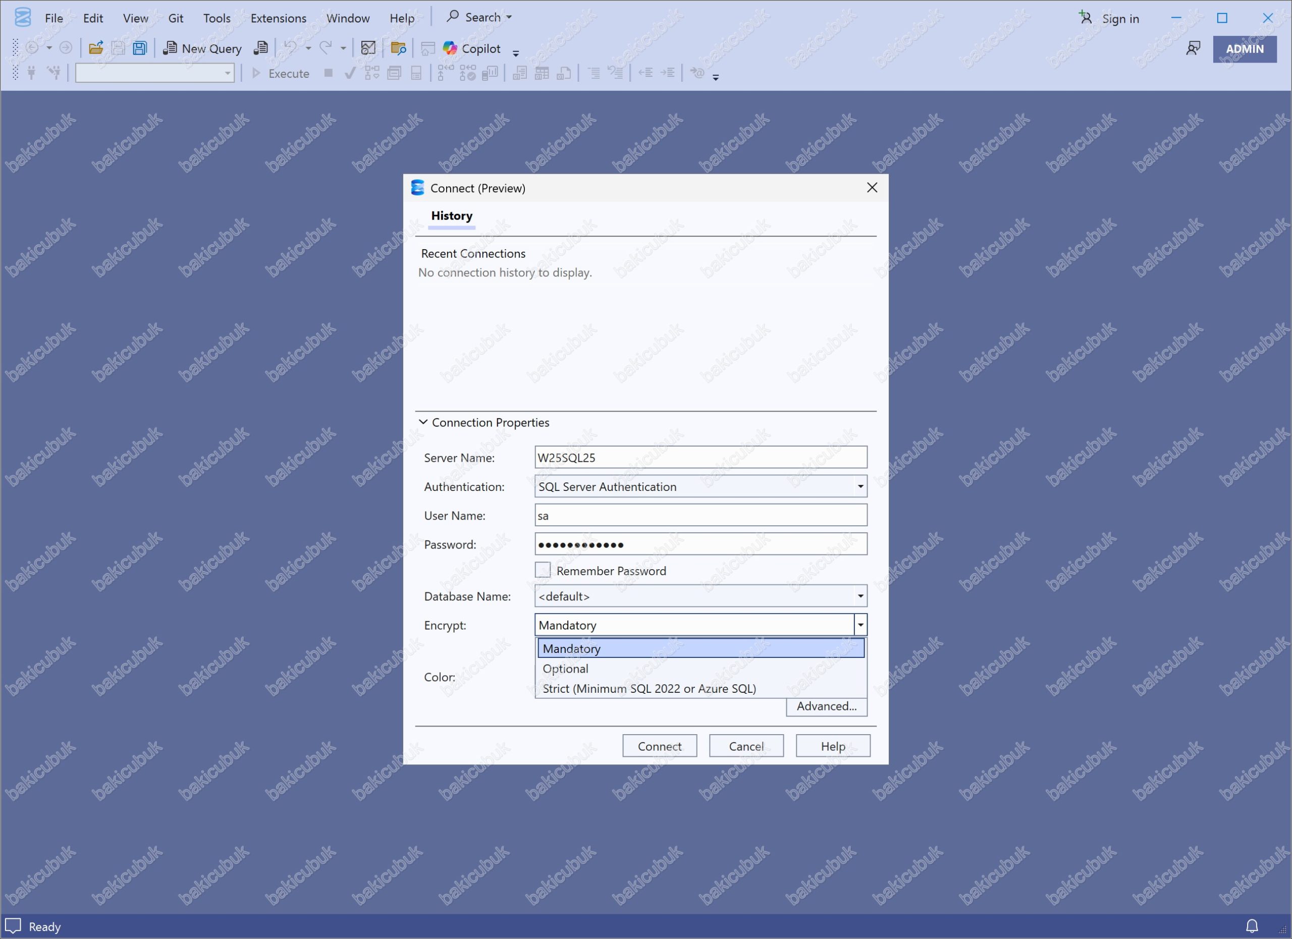1292x939 pixels.
Task: Open the Edit menu
Action: coord(93,18)
